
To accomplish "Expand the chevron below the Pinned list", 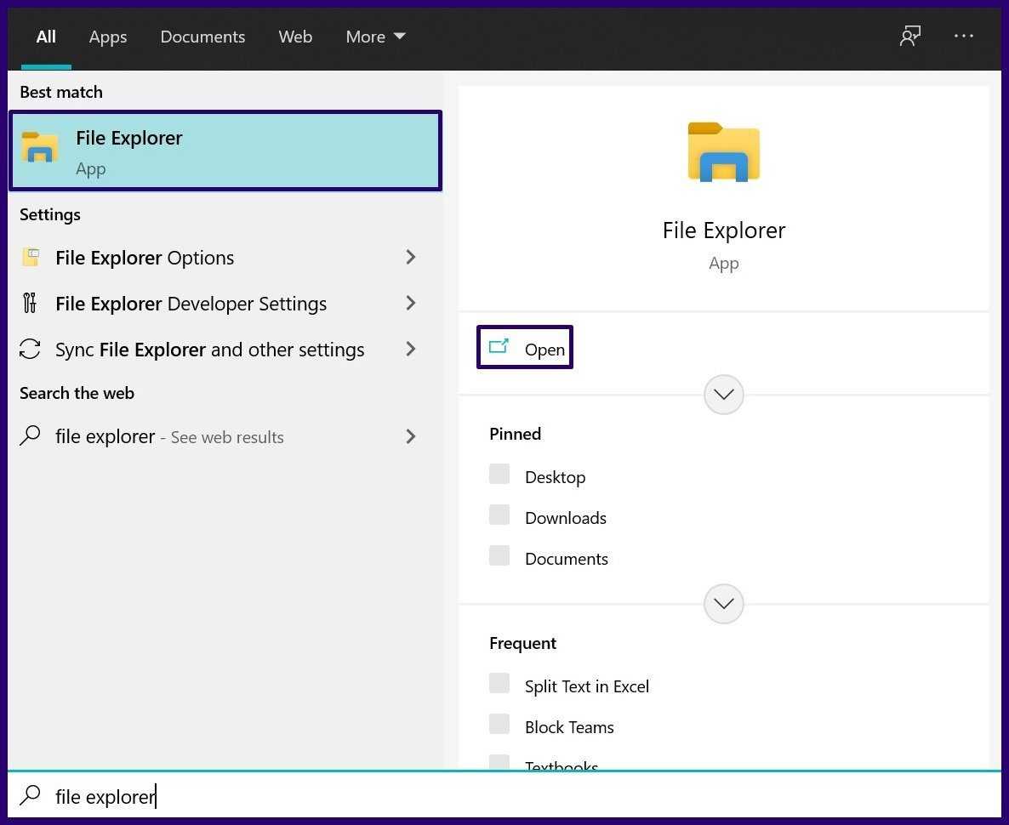I will (x=724, y=604).
